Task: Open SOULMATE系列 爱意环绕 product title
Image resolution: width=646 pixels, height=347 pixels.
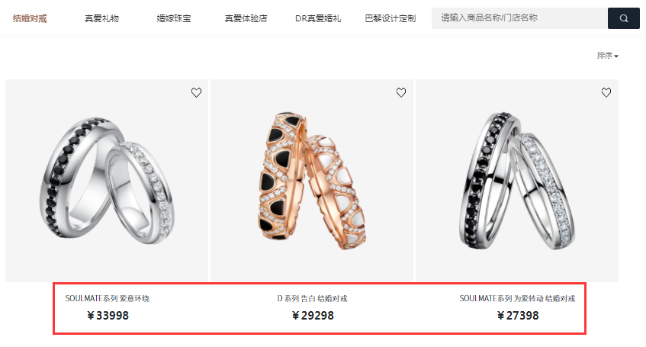Action: (107, 298)
